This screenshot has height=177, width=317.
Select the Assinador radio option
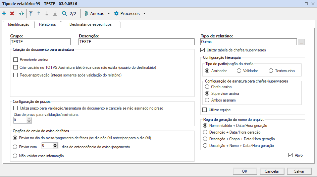(x=207, y=71)
